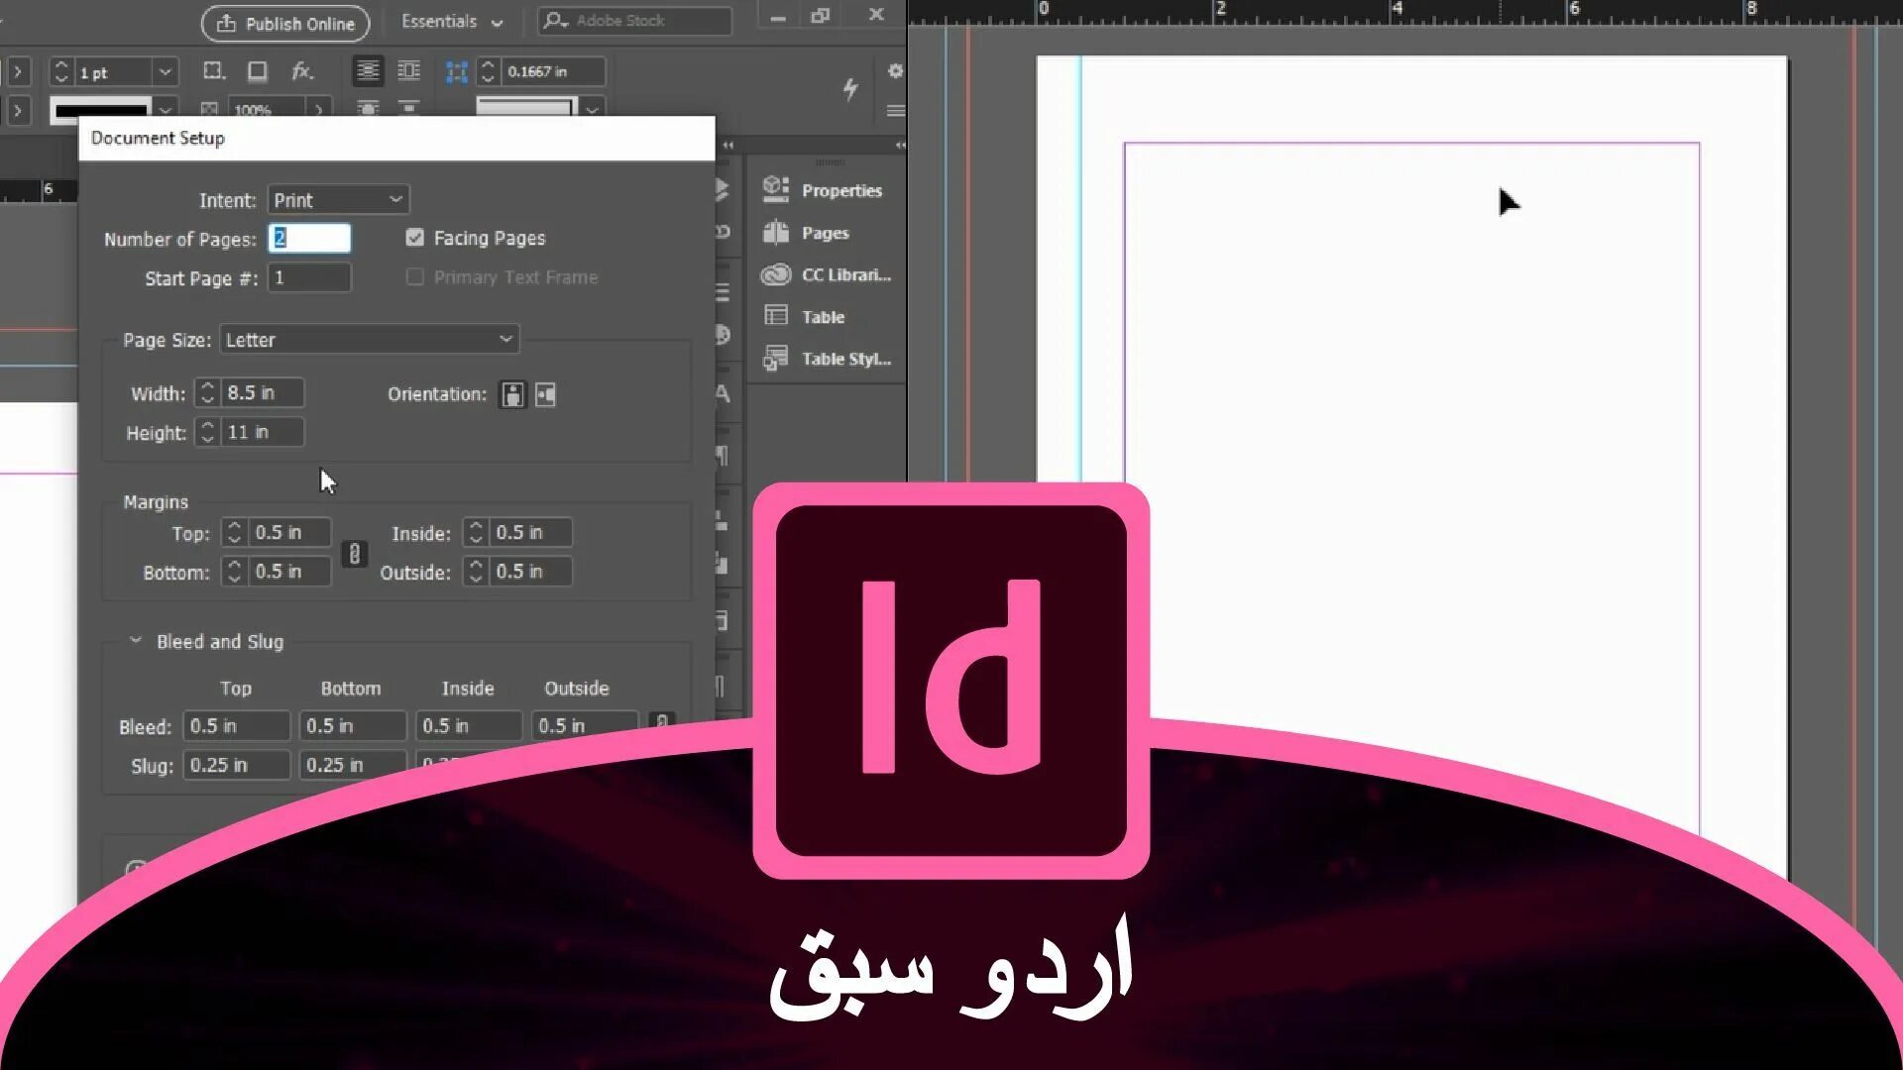Collapse the Bleed and Slug section
This screenshot has width=1903, height=1070.
click(136, 641)
